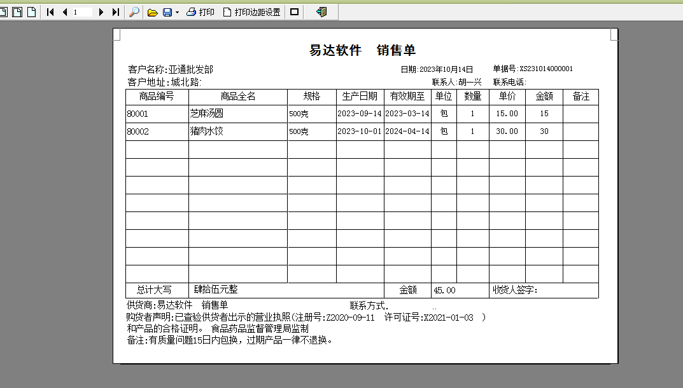Click 客户名称:亚通批发部 text

coord(171,69)
